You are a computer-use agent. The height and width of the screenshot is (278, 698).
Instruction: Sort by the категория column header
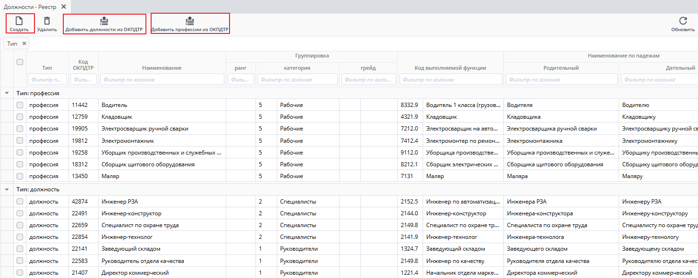(x=297, y=68)
